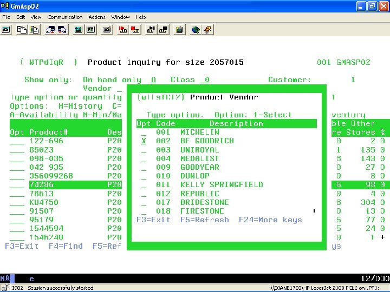Start recording a macro
The width and height of the screenshot is (390, 292).
[123, 30]
